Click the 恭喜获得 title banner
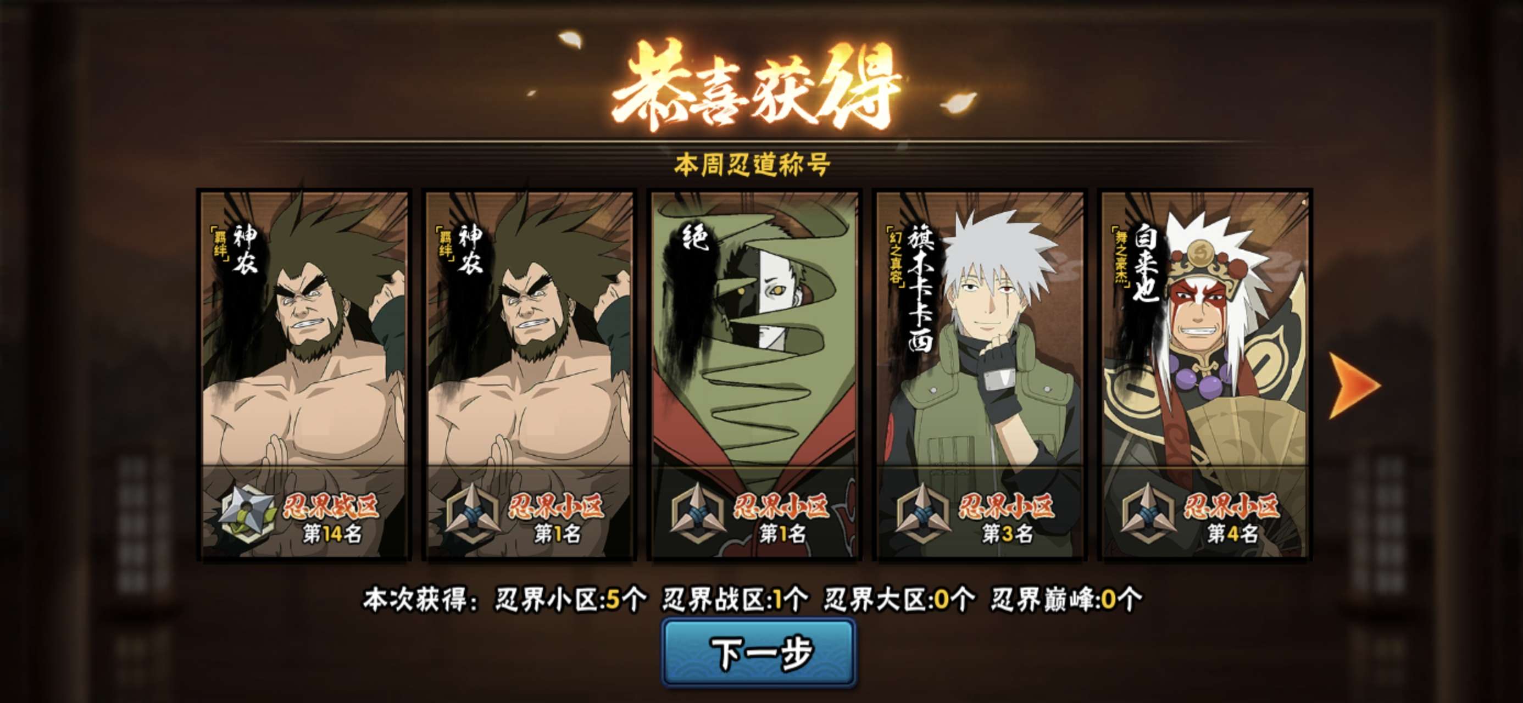This screenshot has height=703, width=1523. tap(755, 86)
